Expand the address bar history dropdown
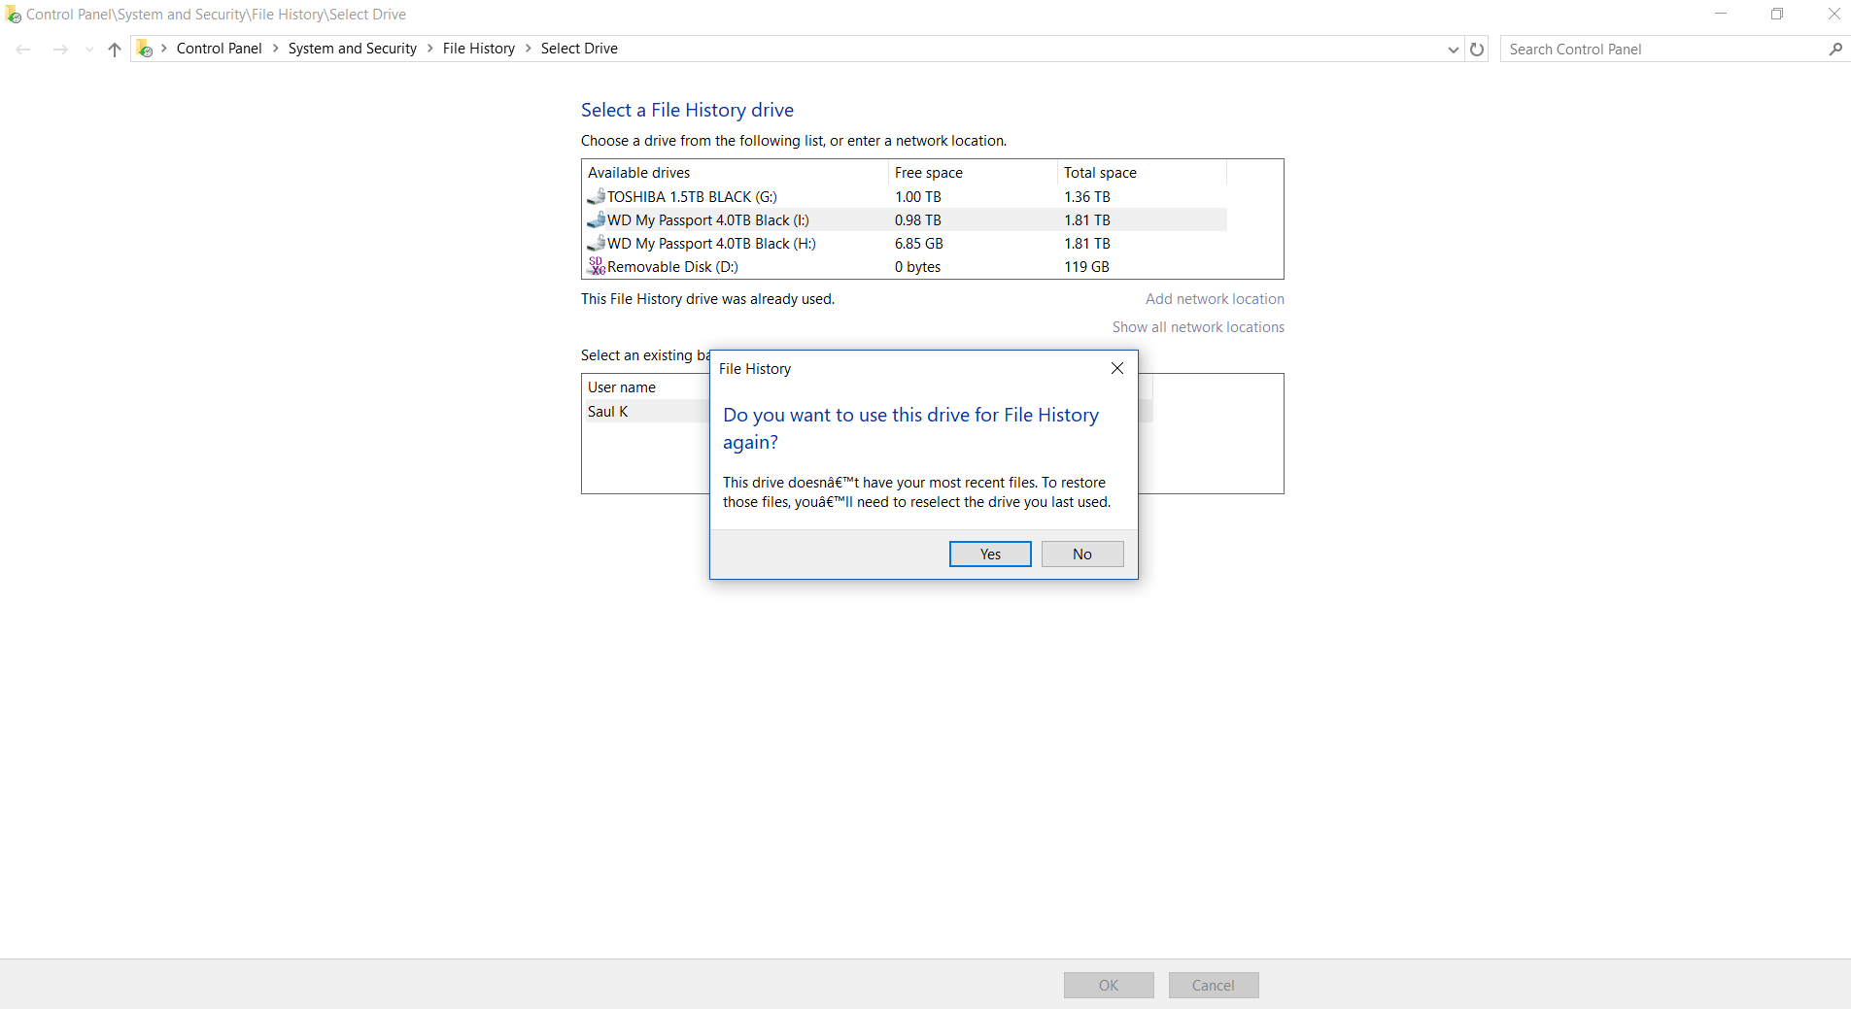 point(1452,49)
